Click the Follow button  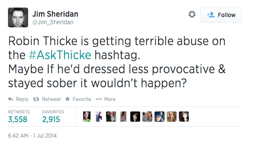coord(221,15)
